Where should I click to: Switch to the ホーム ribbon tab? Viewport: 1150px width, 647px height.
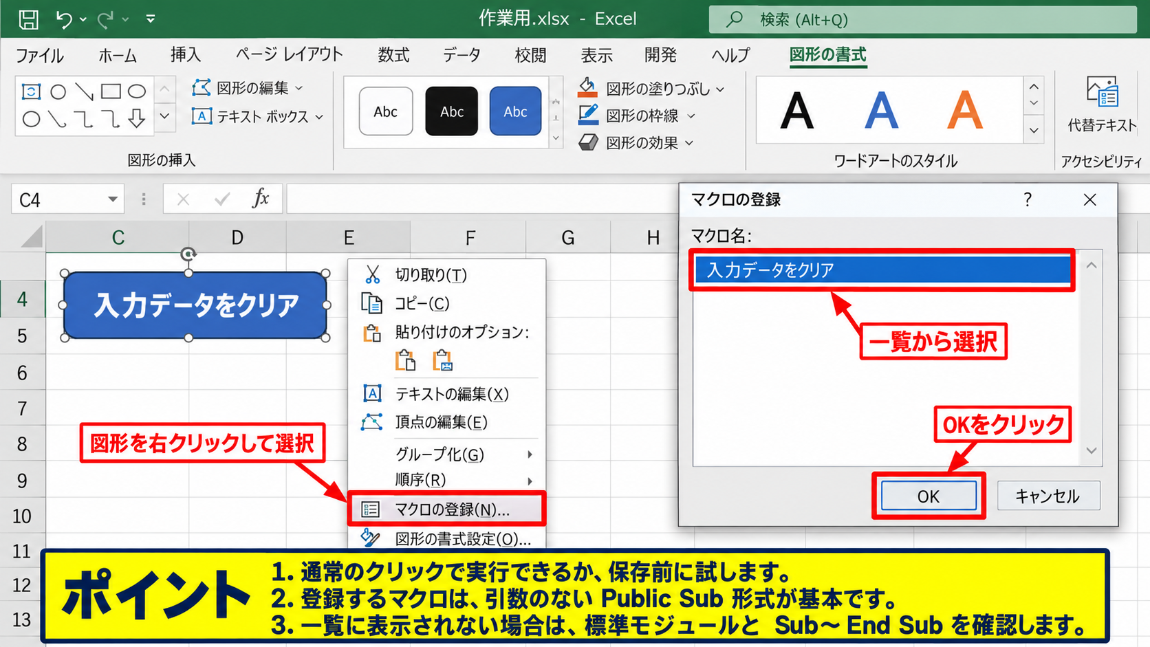(x=118, y=55)
